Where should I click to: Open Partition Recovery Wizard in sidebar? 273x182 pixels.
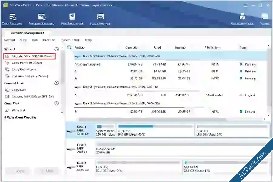point(26,76)
